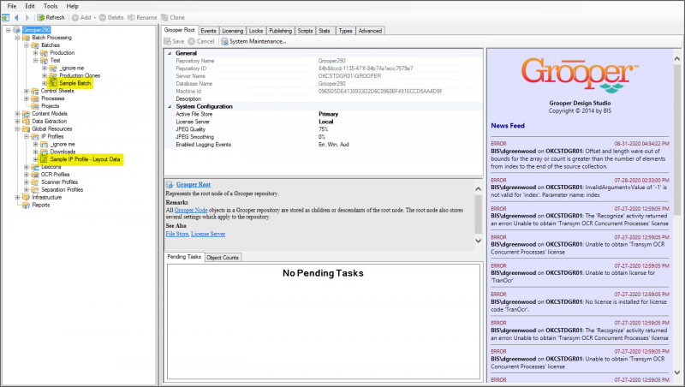685x387 pixels.
Task: Click the Cancel button
Action: 201,41
